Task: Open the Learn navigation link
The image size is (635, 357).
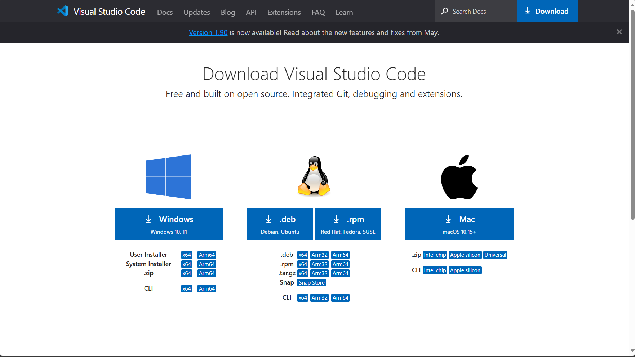Action: point(344,12)
